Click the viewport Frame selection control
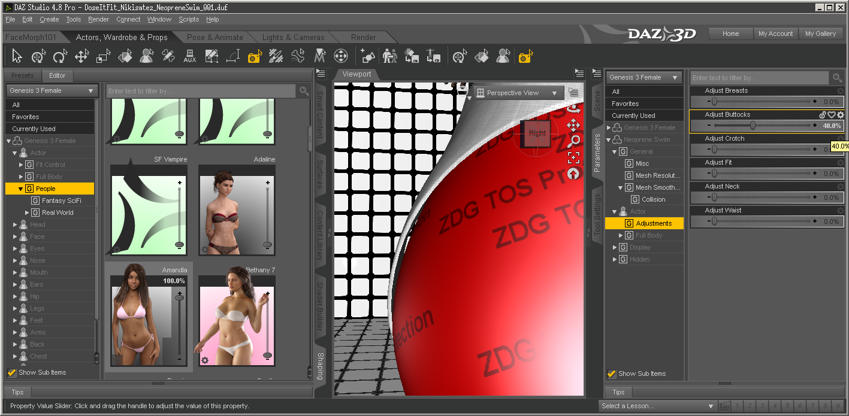 pos(573,157)
